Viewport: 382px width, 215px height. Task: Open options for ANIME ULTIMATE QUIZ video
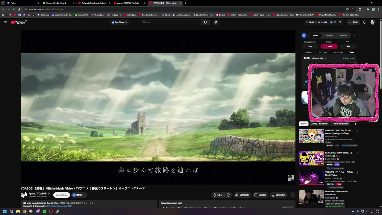(358, 131)
